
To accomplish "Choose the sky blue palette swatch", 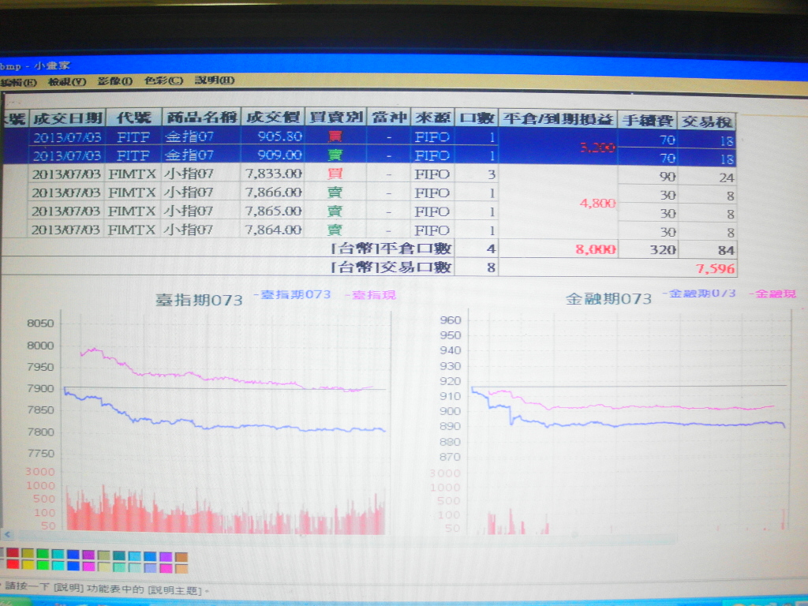I will click(x=135, y=556).
